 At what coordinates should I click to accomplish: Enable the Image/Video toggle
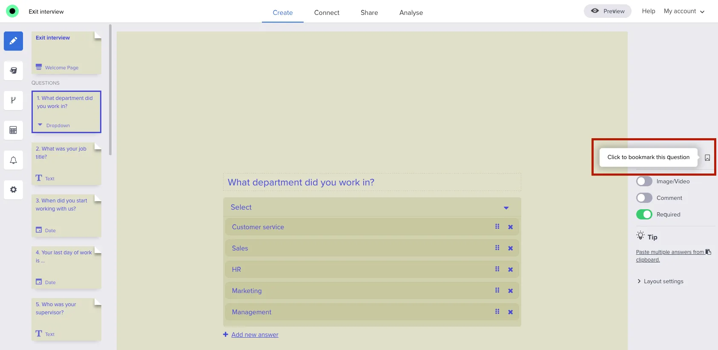[x=644, y=182]
